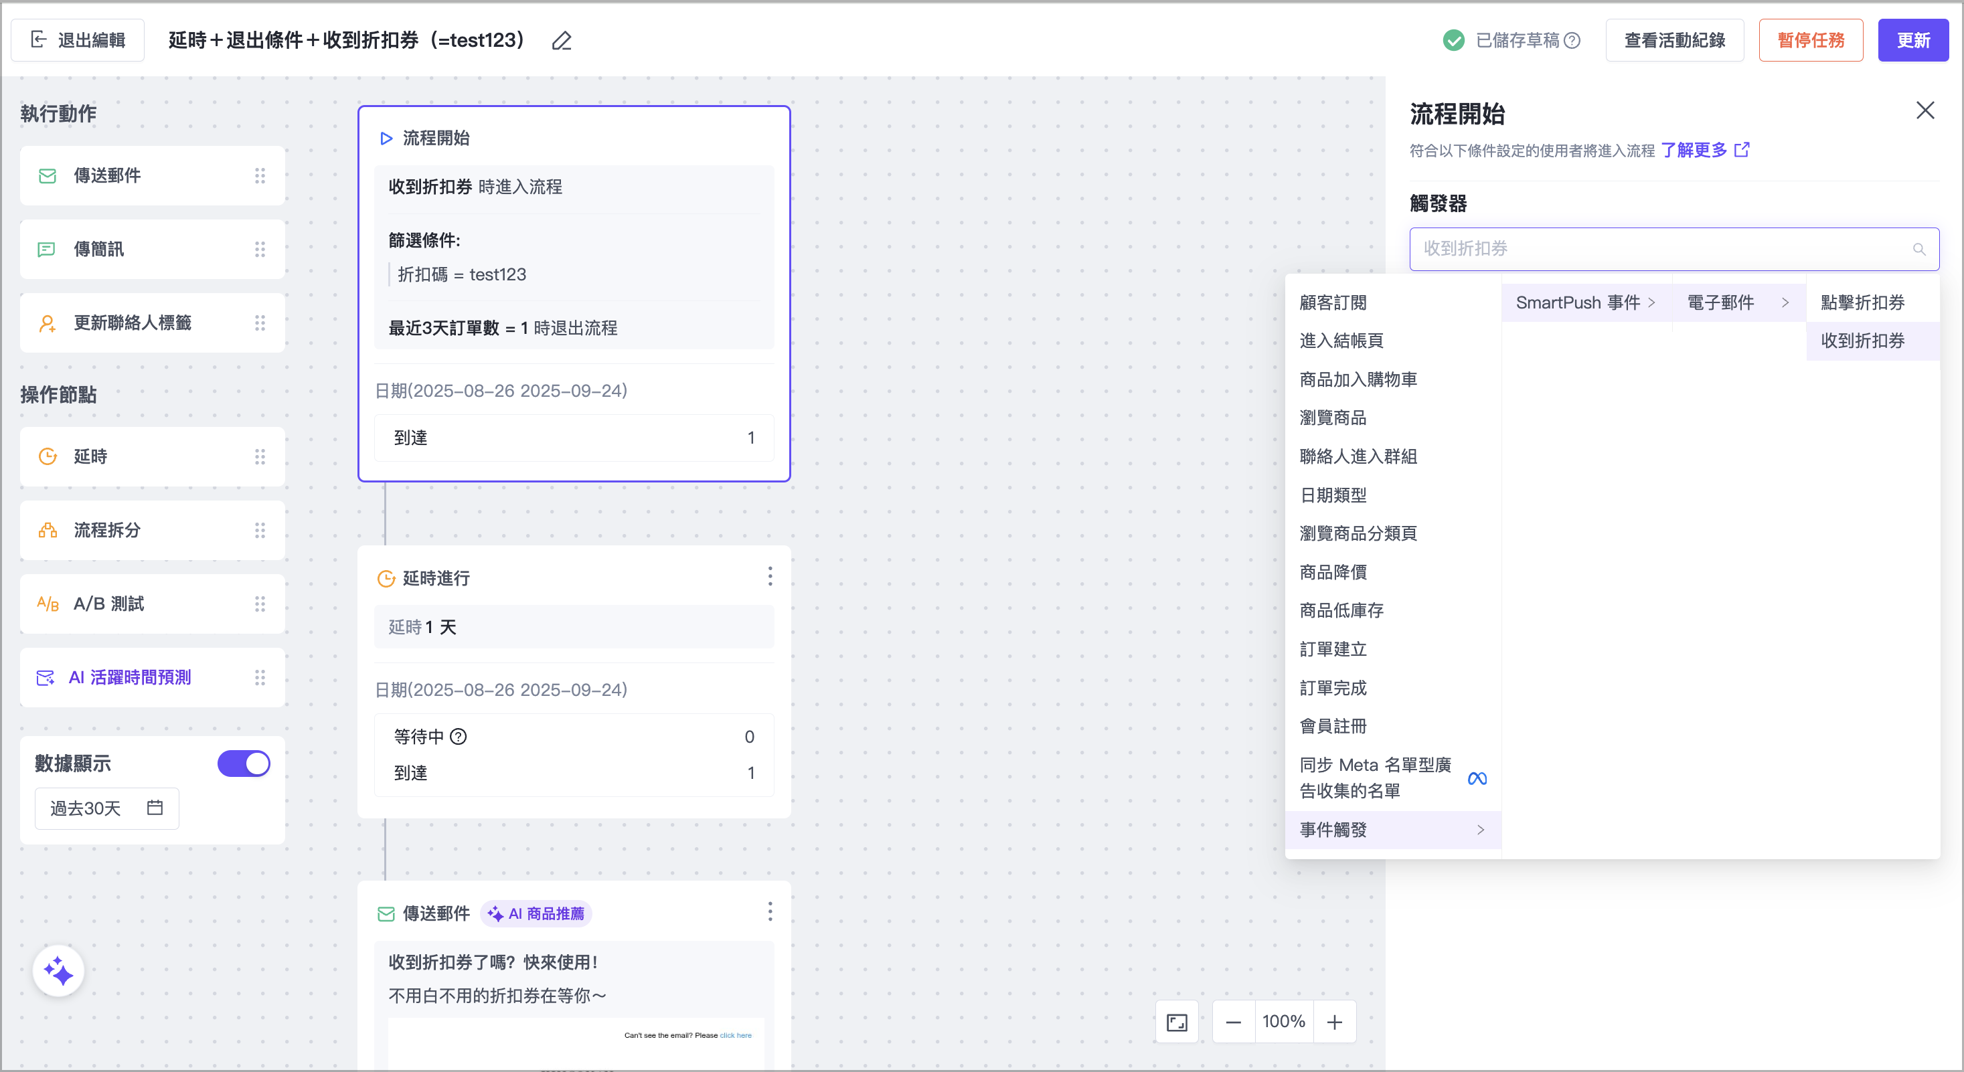Viewport: 1964px width, 1072px height.
Task: Open three-dot menu on 傳送郵件 node
Action: pos(770,912)
